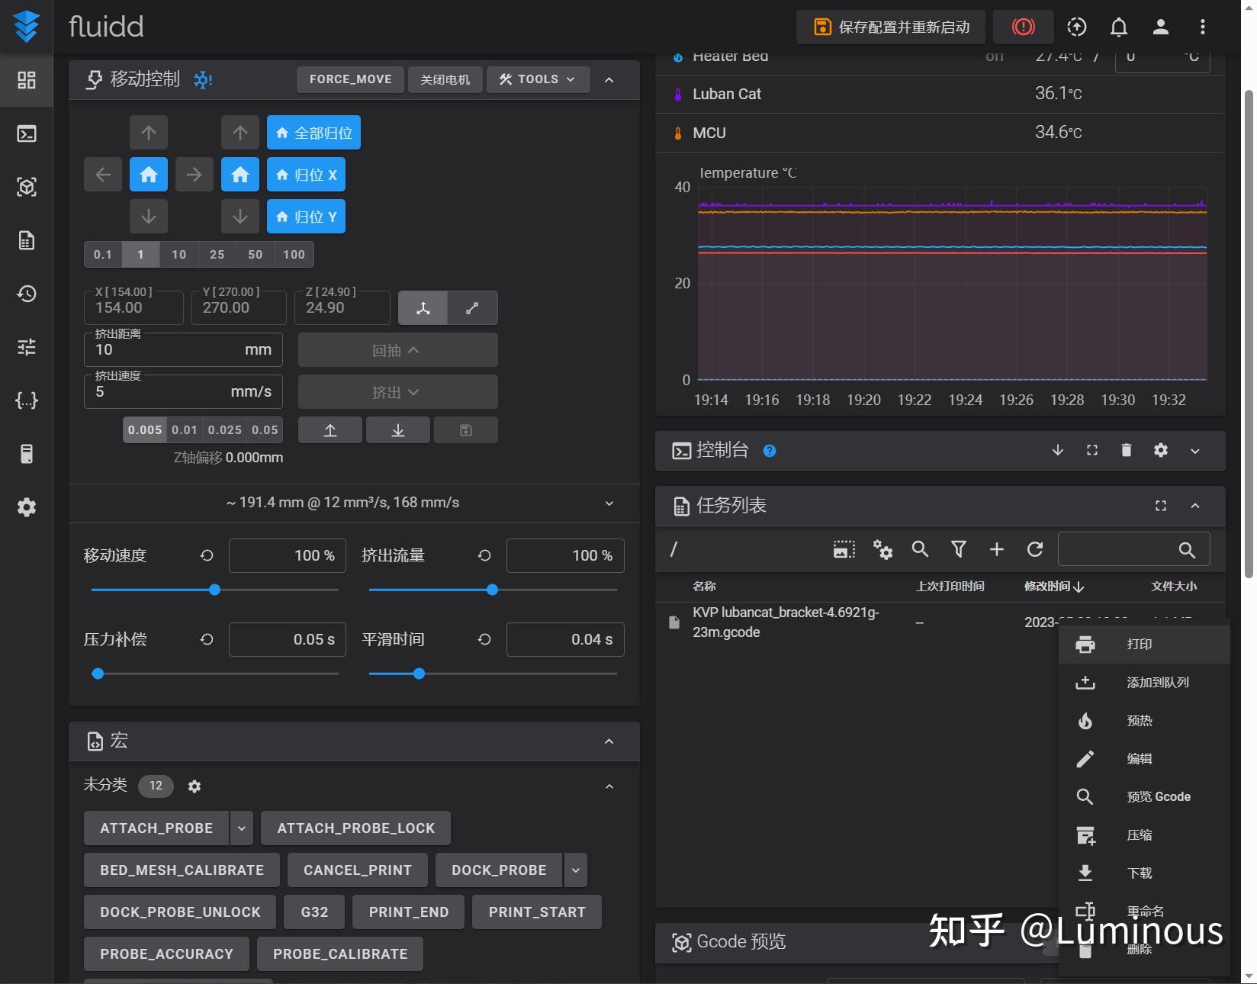Viewport: 1257px width, 984px height.
Task: Trigger the emergency stop in the top bar
Action: (1022, 27)
